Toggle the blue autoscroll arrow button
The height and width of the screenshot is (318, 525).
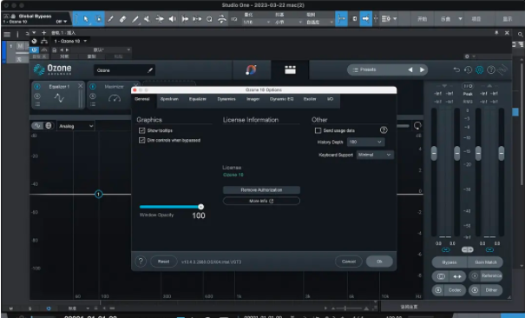point(365,19)
